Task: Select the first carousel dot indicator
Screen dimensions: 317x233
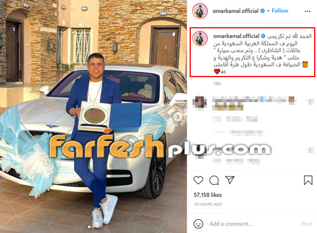Action: pos(89,227)
